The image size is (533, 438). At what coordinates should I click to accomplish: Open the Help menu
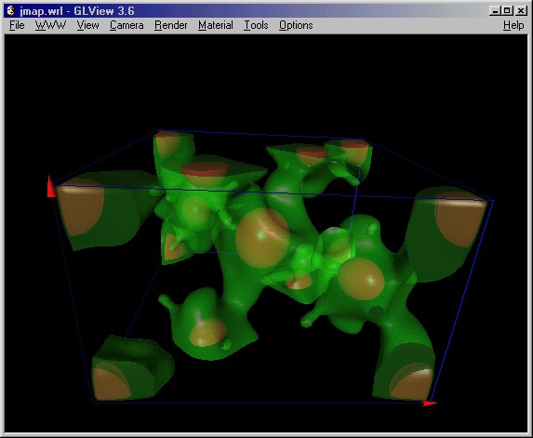pyautogui.click(x=513, y=25)
